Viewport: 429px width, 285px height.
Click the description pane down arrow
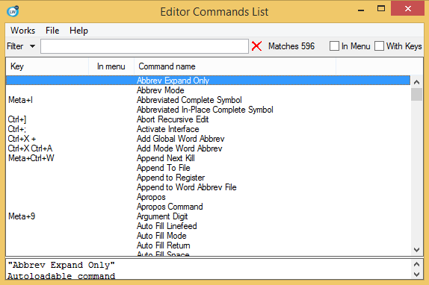[416, 274]
